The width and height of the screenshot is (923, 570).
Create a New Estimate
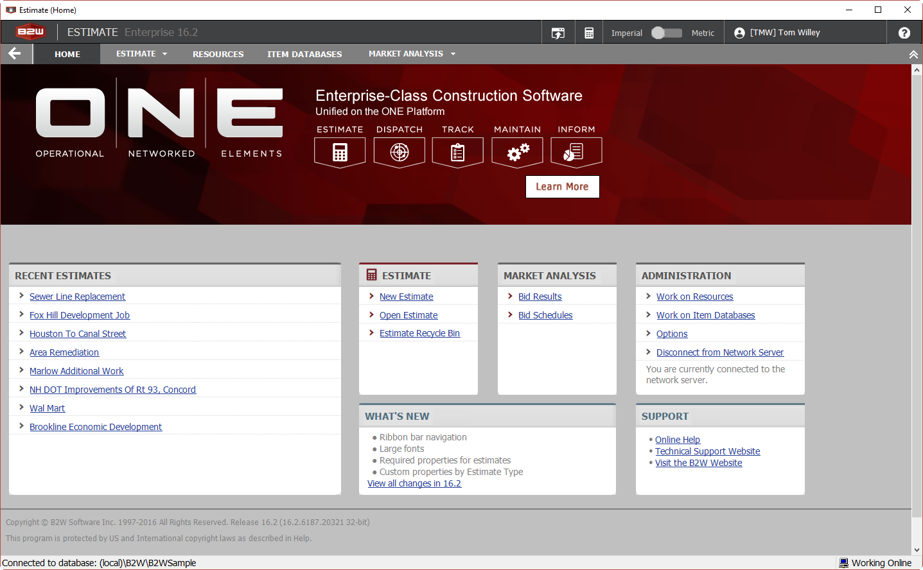tap(407, 297)
